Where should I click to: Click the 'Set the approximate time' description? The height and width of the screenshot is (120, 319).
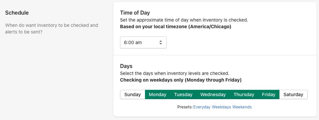[x=184, y=20]
